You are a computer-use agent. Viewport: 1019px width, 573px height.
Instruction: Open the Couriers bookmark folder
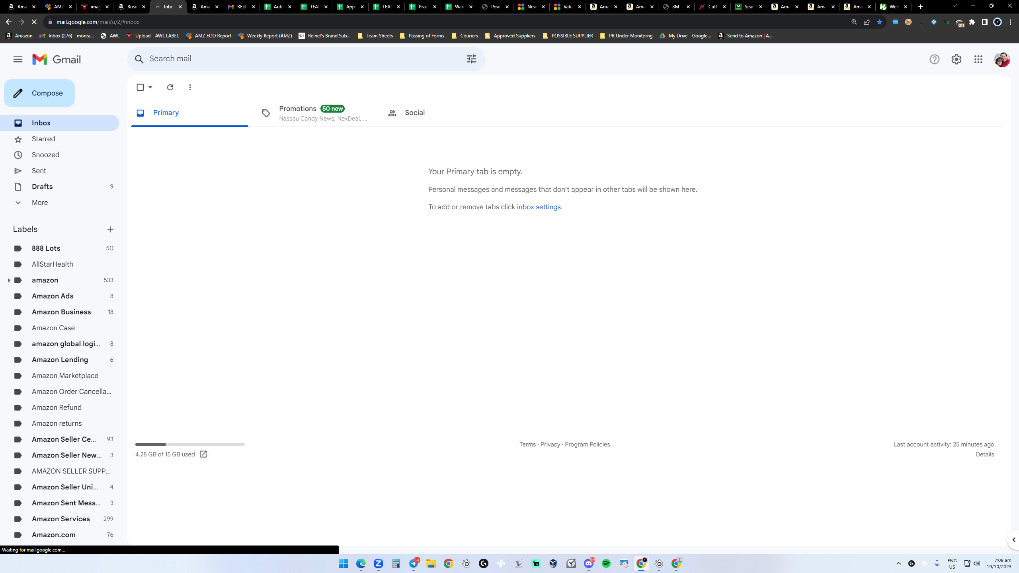click(x=465, y=36)
